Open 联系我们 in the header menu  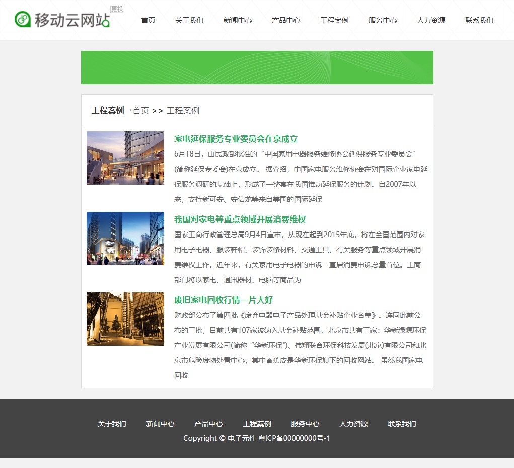pyautogui.click(x=479, y=21)
